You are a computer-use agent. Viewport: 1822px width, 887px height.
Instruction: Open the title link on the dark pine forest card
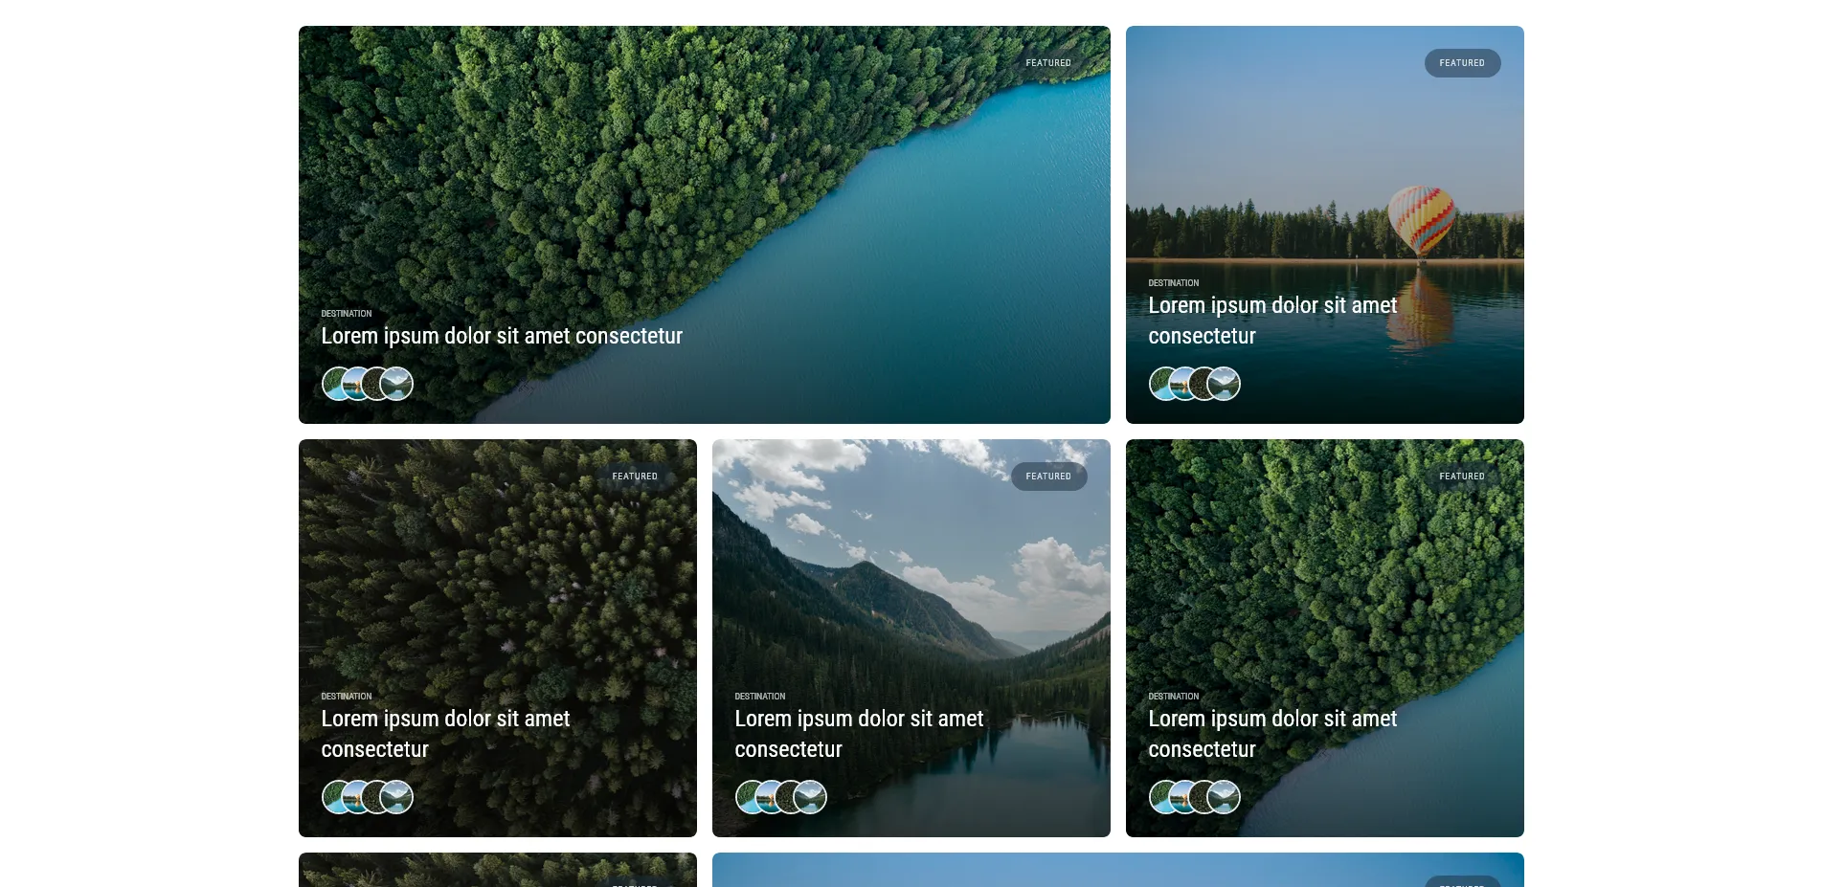[445, 734]
